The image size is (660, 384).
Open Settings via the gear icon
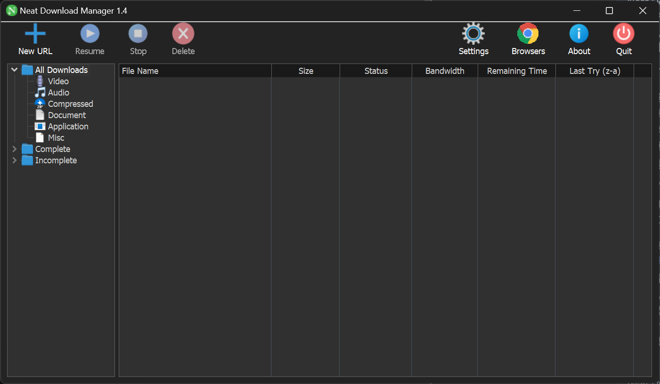(473, 34)
